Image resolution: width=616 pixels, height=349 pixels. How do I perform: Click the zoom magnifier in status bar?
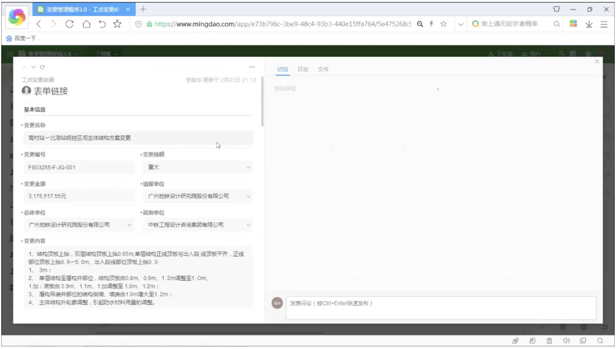pos(600,341)
